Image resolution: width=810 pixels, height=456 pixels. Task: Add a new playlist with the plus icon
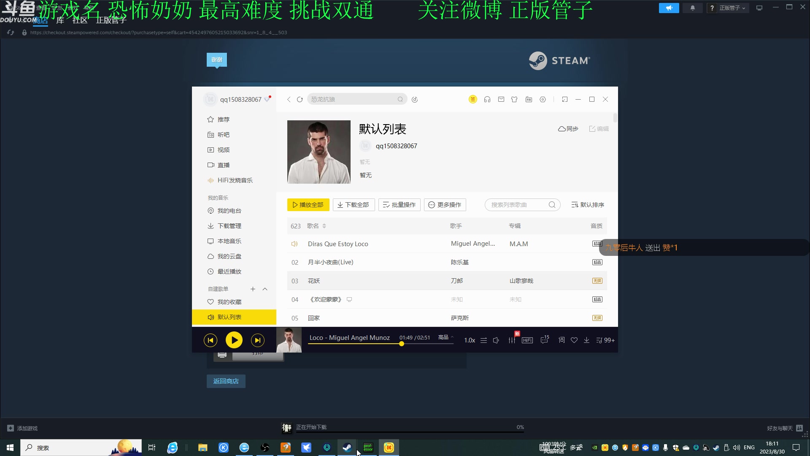[x=253, y=289]
